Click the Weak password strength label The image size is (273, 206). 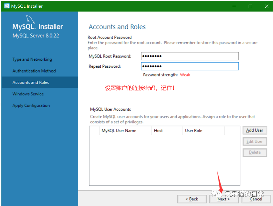(185, 75)
